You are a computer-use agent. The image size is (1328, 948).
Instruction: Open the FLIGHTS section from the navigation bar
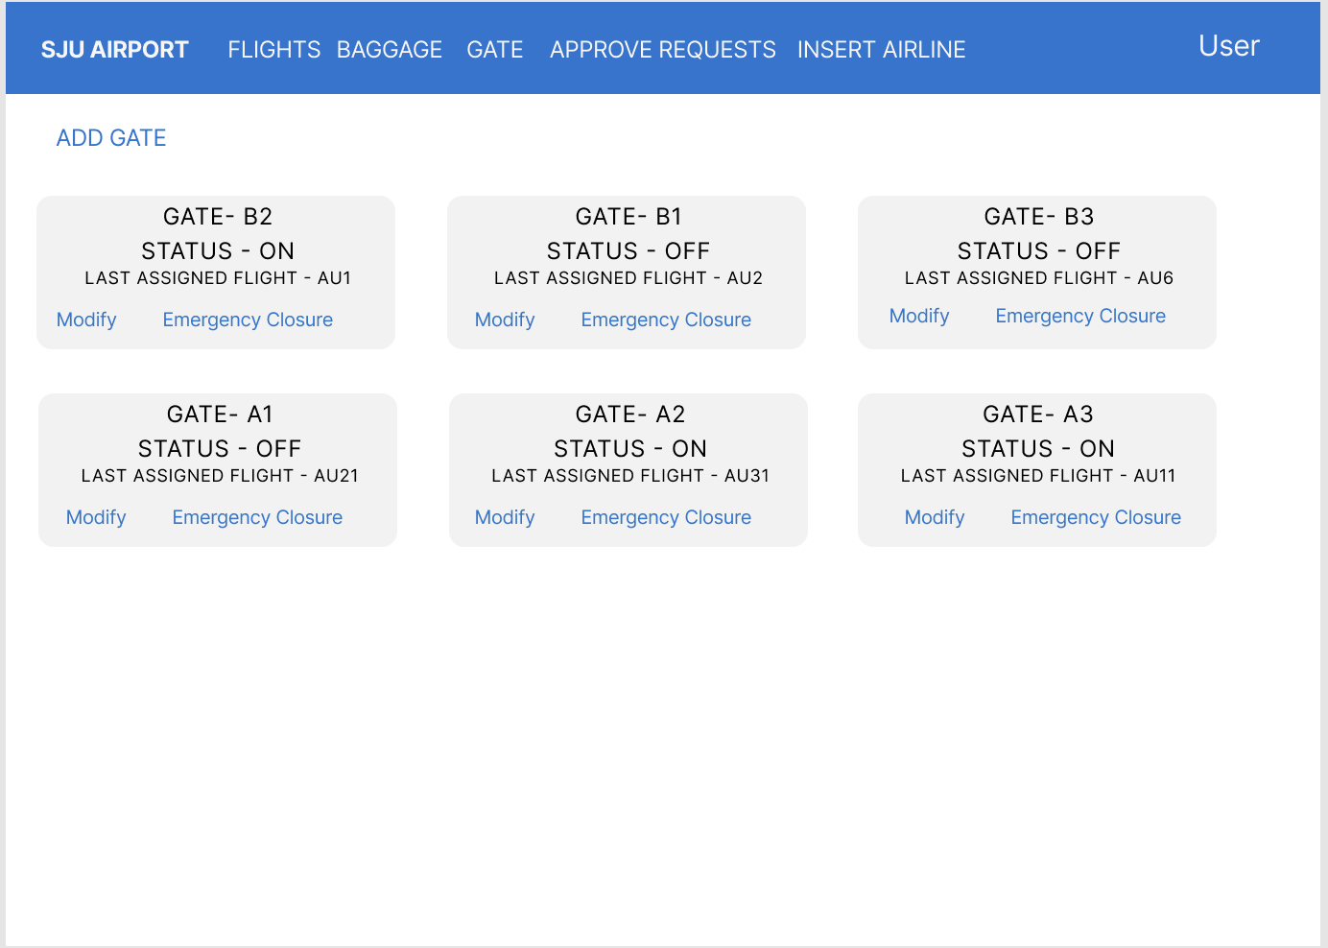(x=273, y=49)
